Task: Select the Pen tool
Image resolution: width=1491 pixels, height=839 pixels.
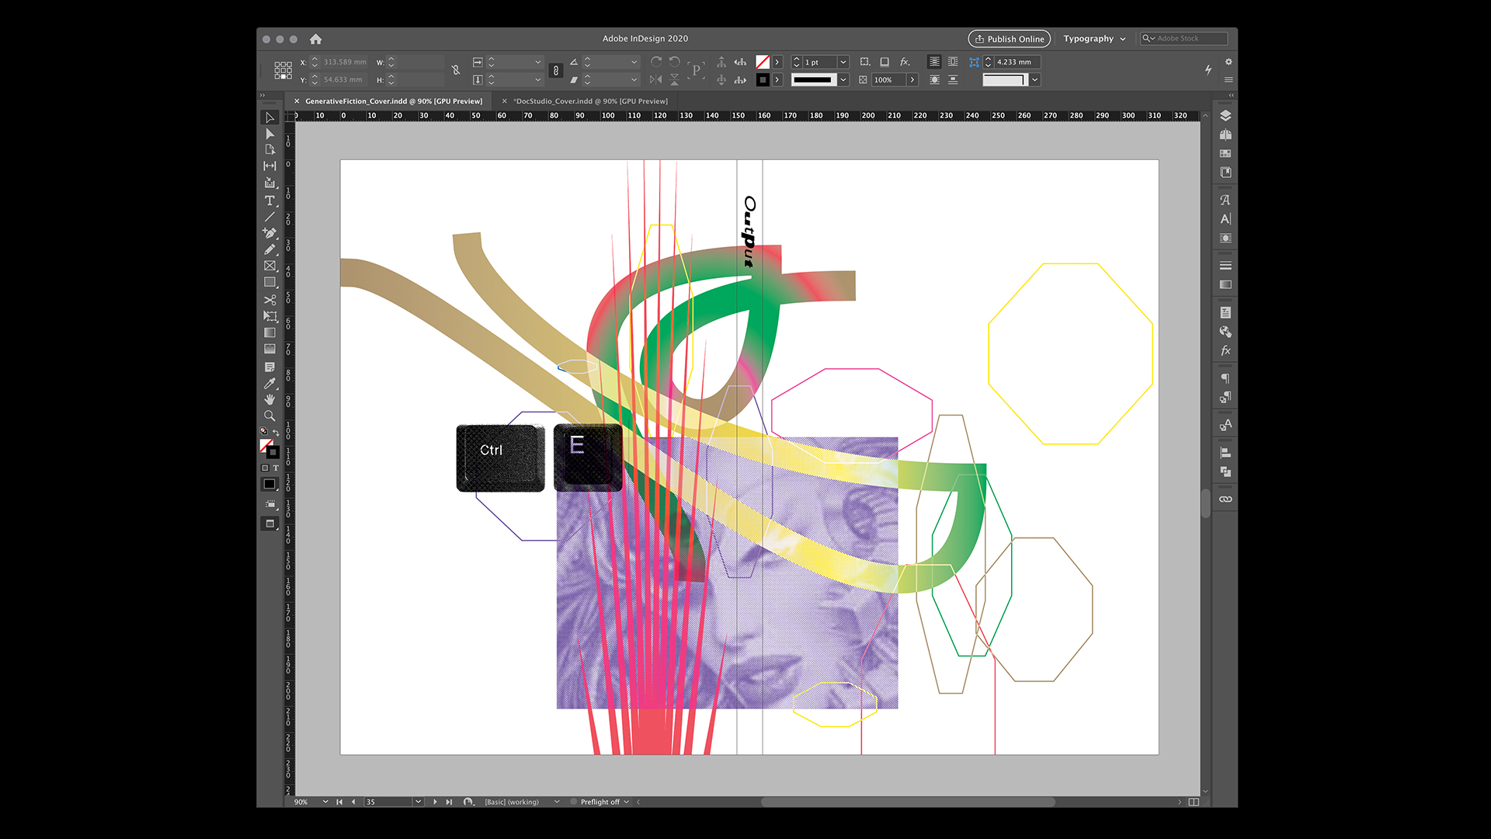Action: click(x=269, y=233)
